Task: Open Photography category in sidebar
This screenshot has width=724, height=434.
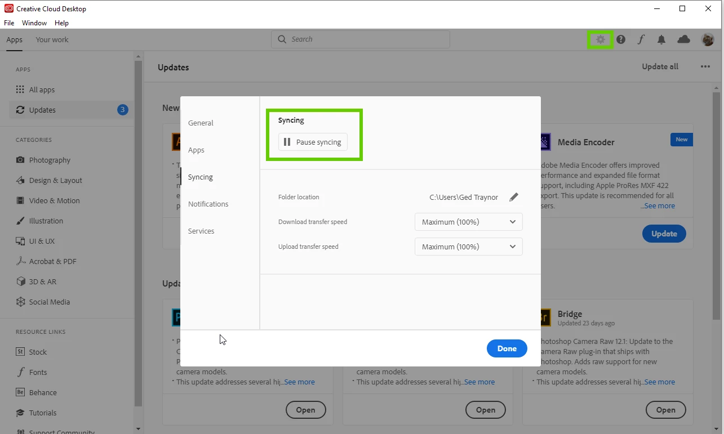Action: point(50,160)
